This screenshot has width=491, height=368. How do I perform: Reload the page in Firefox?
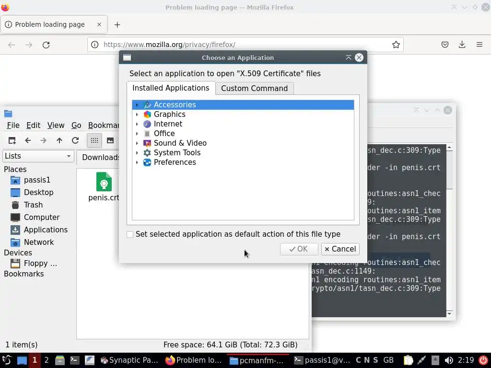46,45
